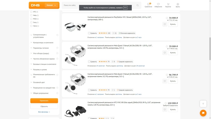Image resolution: width=211 pixels, height=119 pixels.
Task: Add PlayStation VR 2 to favorites heart
Action: coord(165,24)
